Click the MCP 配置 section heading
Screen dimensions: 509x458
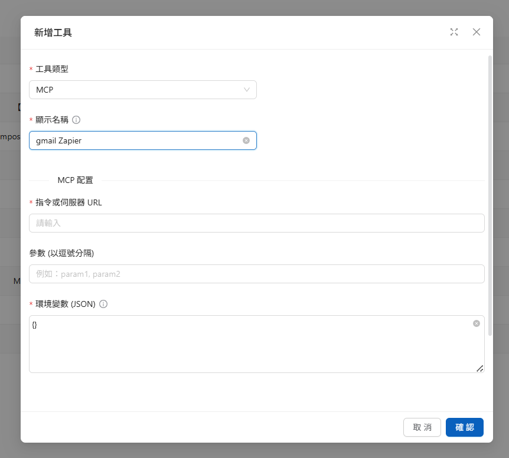point(75,180)
